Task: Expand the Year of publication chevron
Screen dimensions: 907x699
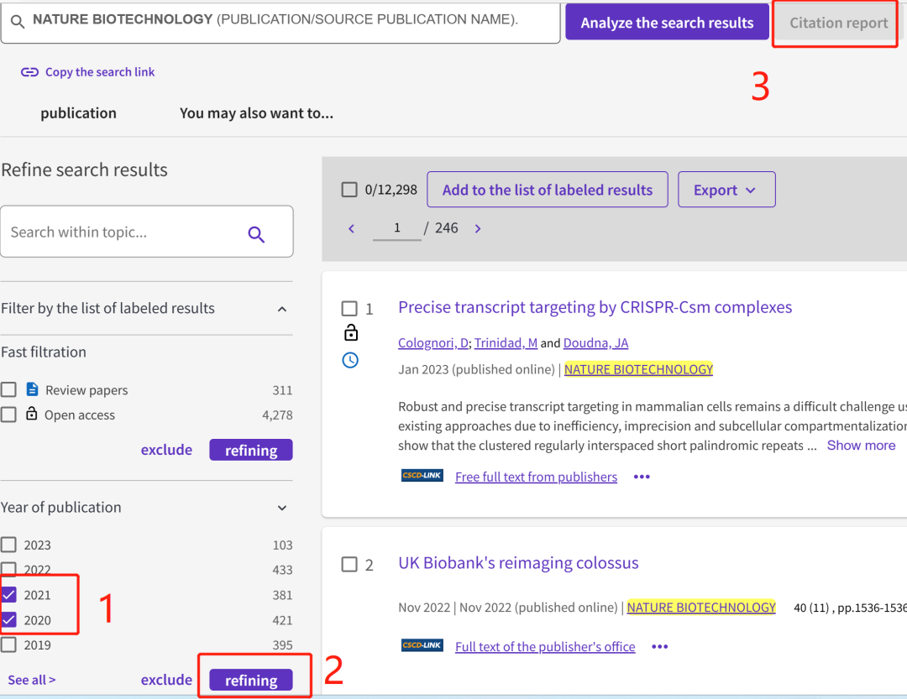Action: point(281,508)
